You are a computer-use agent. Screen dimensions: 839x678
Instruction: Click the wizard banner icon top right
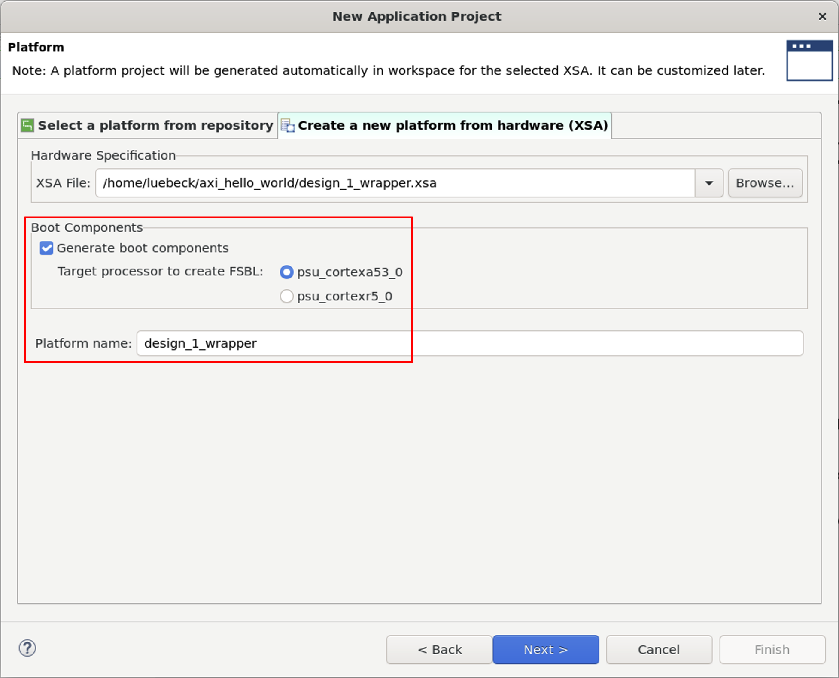point(809,60)
